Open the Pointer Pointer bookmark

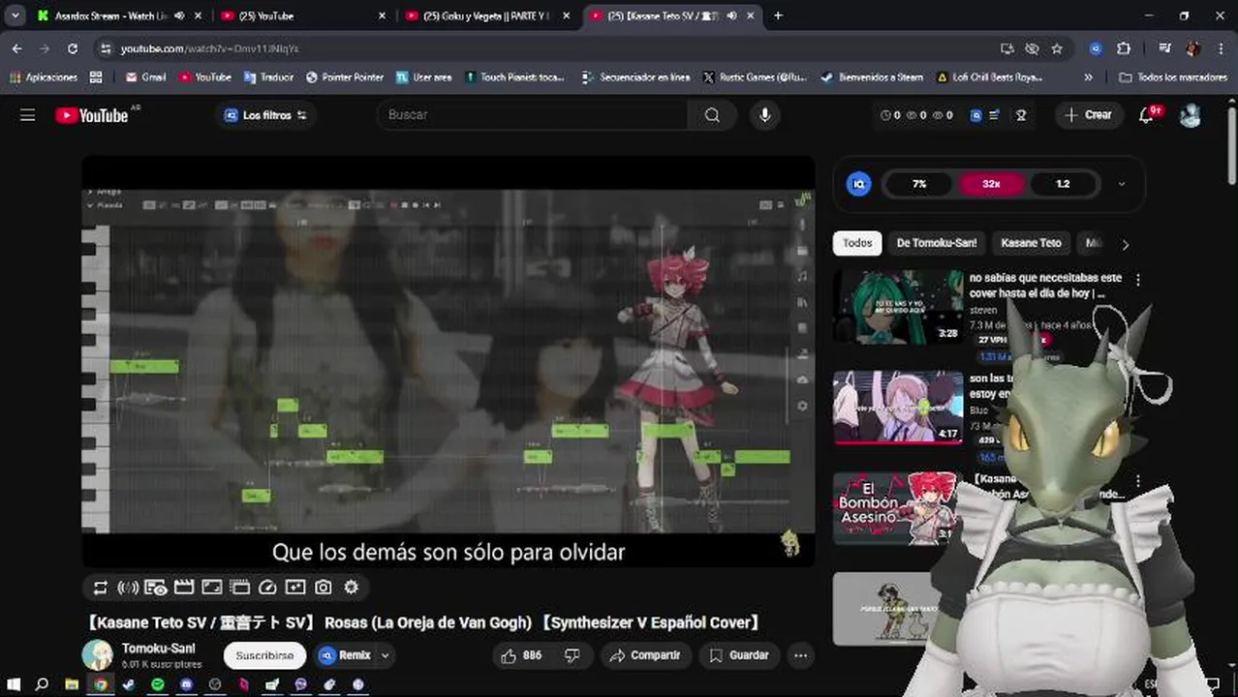pos(345,77)
